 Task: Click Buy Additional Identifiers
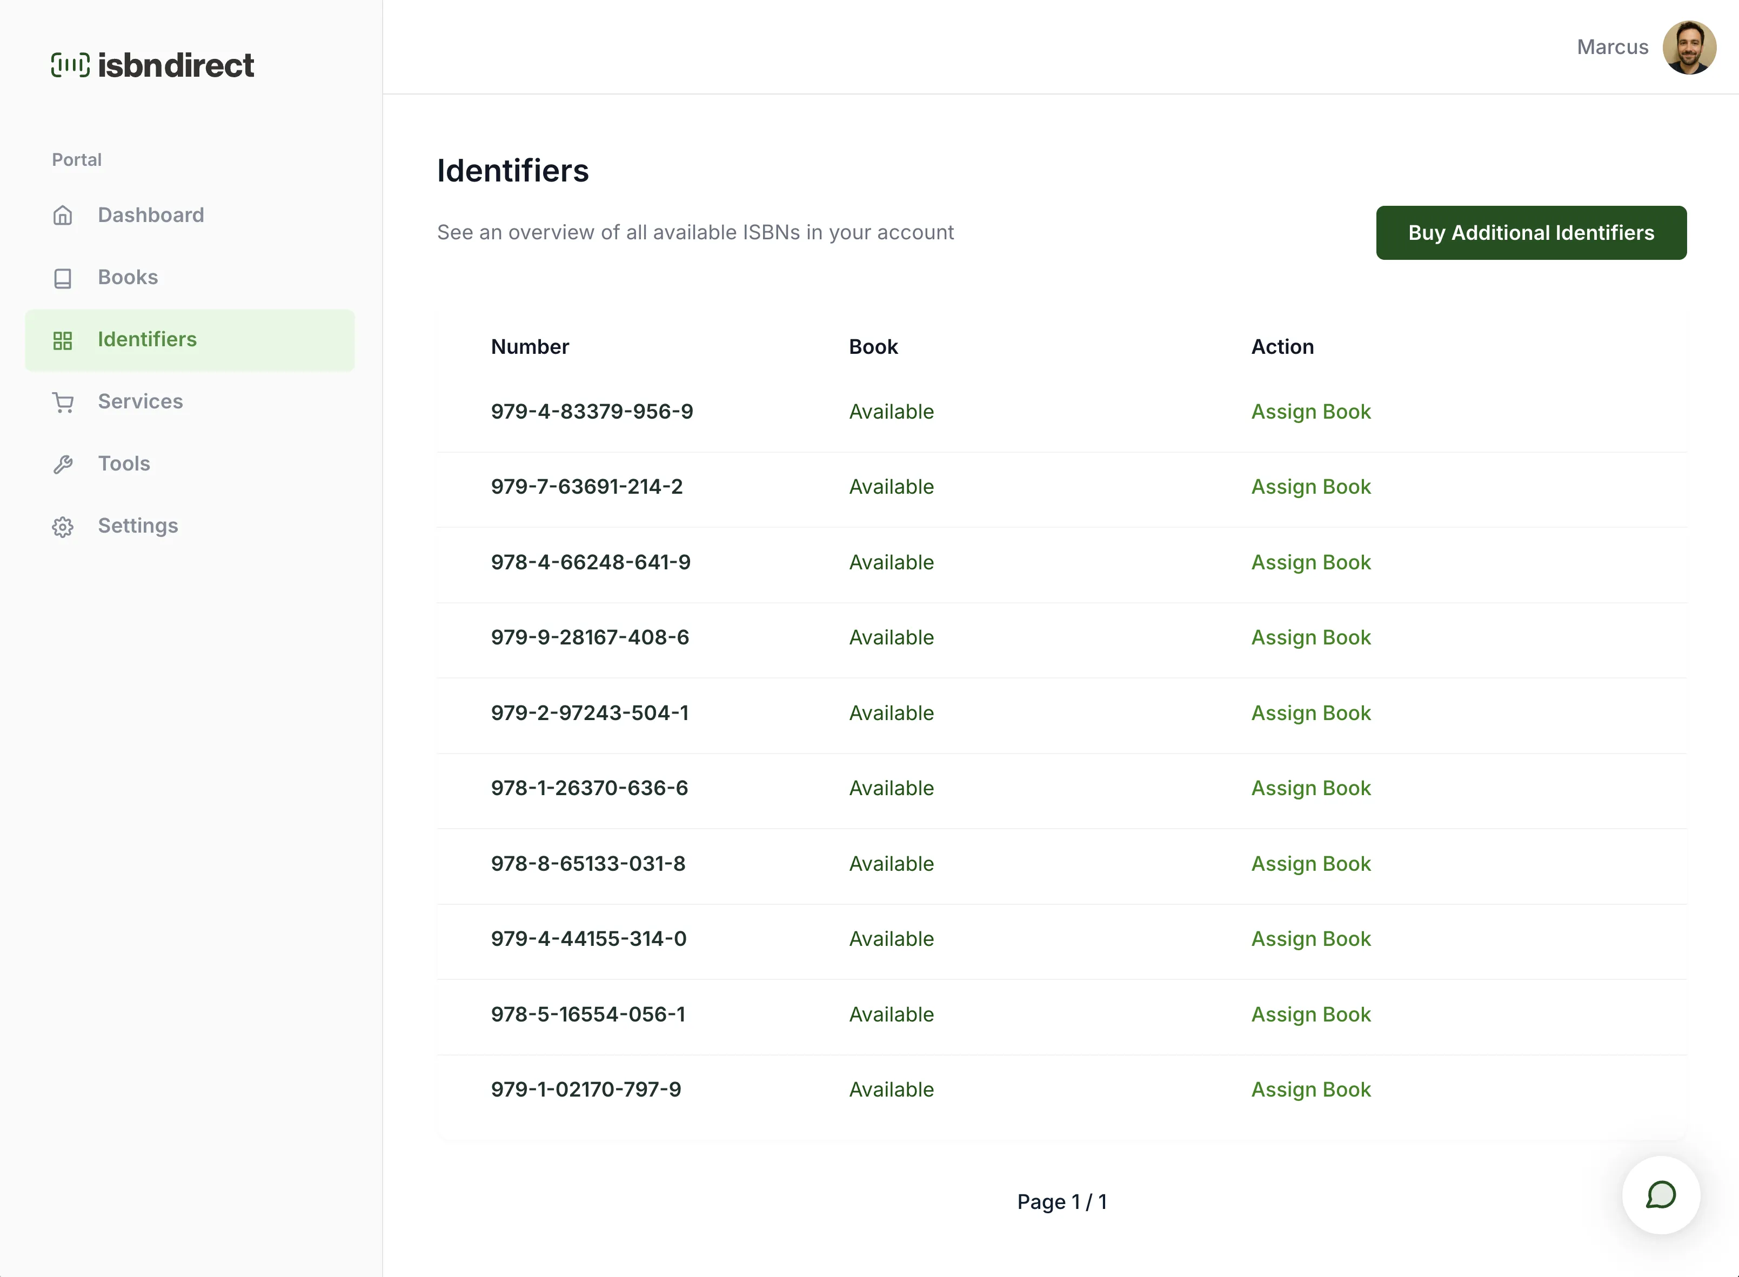[x=1531, y=233]
